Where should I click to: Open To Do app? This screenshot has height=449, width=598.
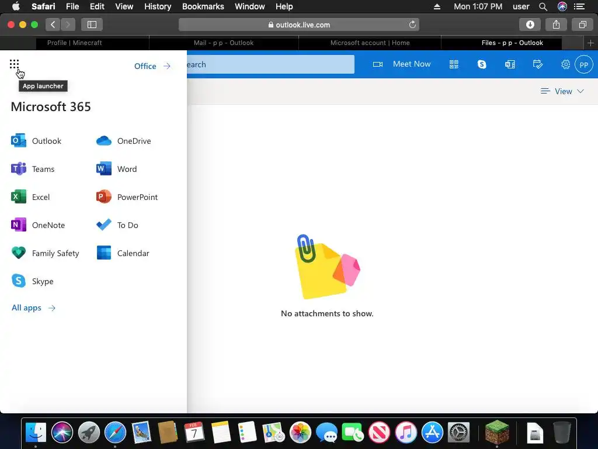[117, 225]
